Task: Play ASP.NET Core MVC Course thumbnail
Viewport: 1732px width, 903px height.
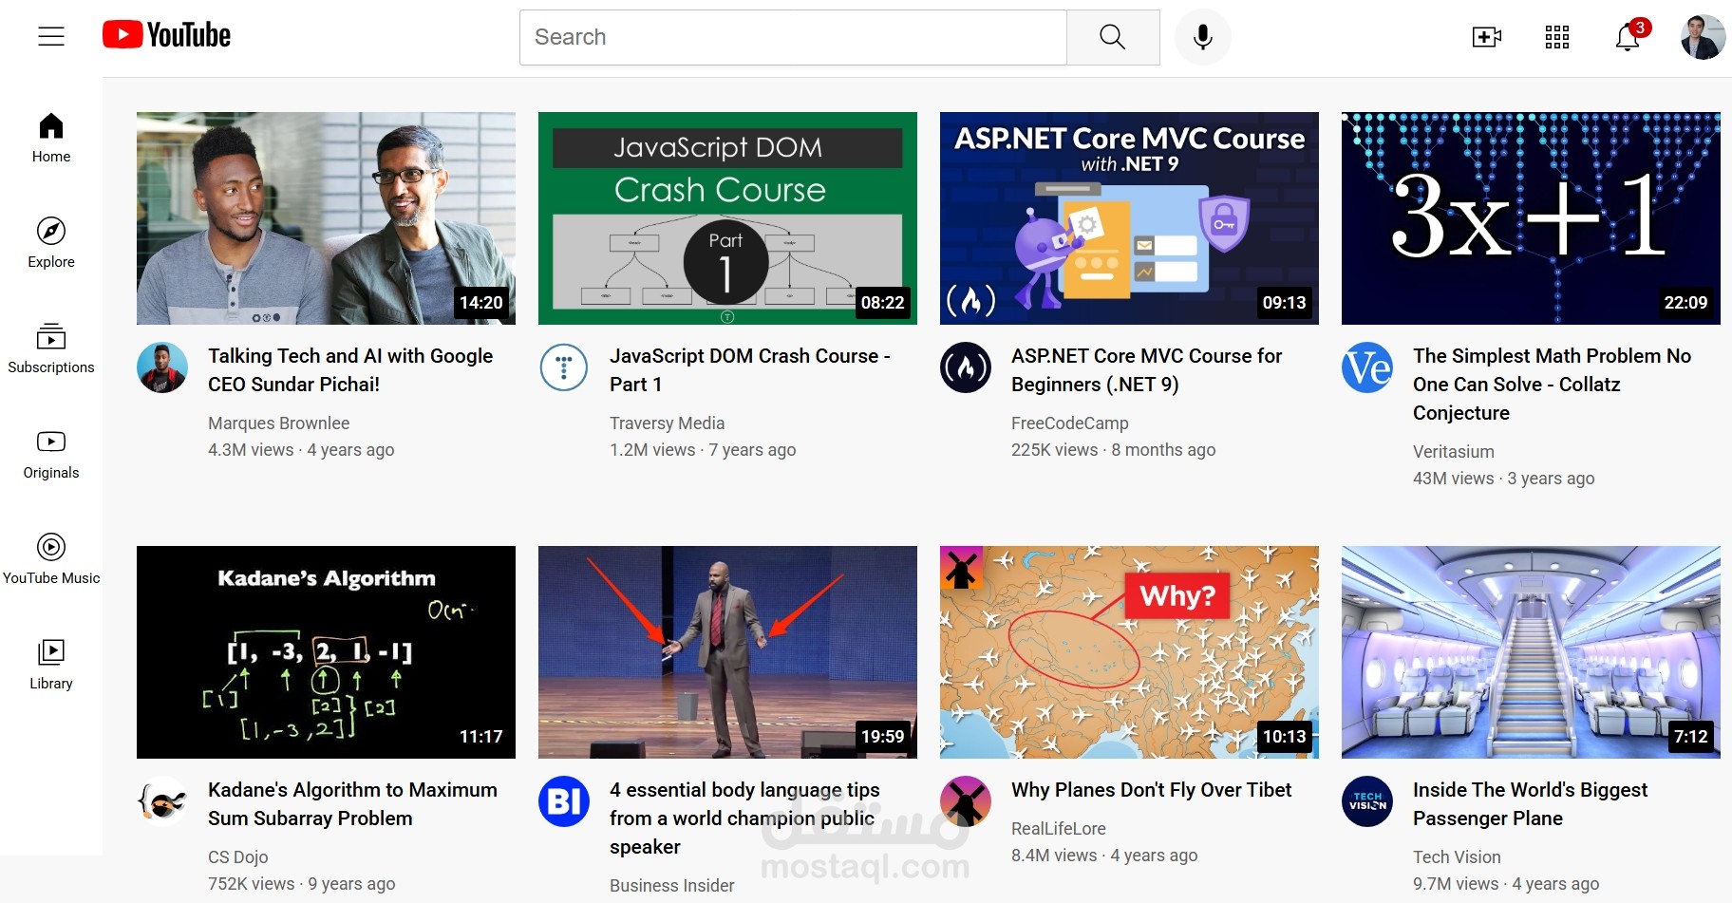Action: (x=1129, y=218)
